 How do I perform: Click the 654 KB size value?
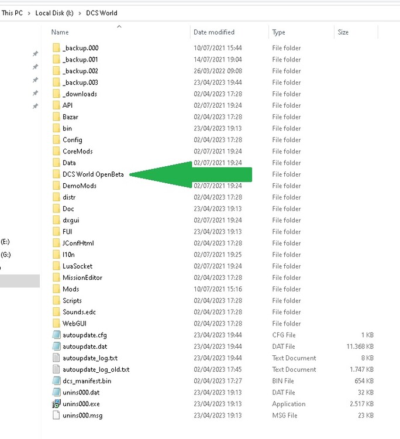[364, 381]
